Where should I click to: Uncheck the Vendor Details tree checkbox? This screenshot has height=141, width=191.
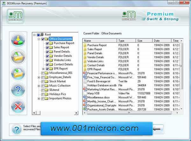(x=47, y=56)
